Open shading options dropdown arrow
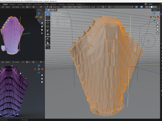 coord(158,7)
